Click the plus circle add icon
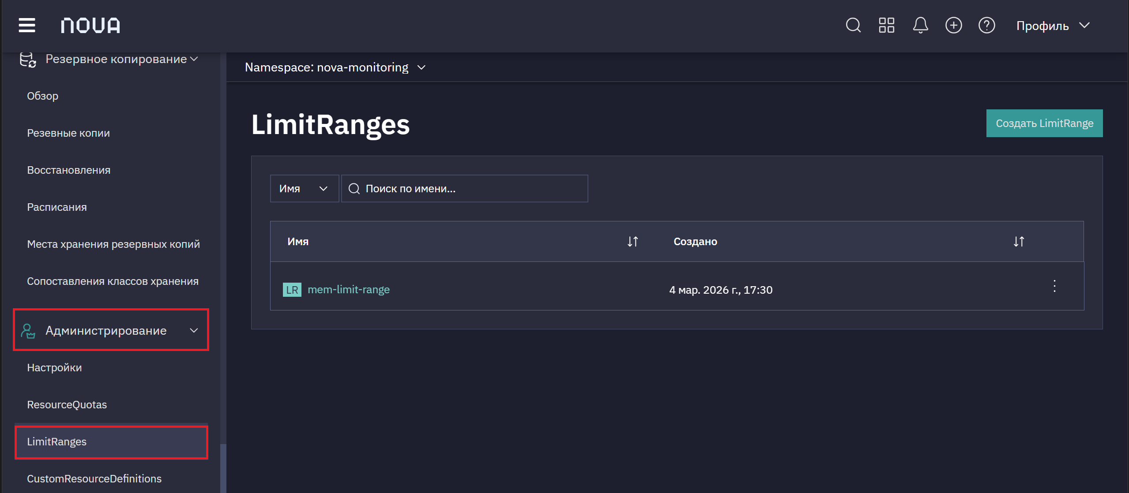The width and height of the screenshot is (1129, 493). click(953, 25)
